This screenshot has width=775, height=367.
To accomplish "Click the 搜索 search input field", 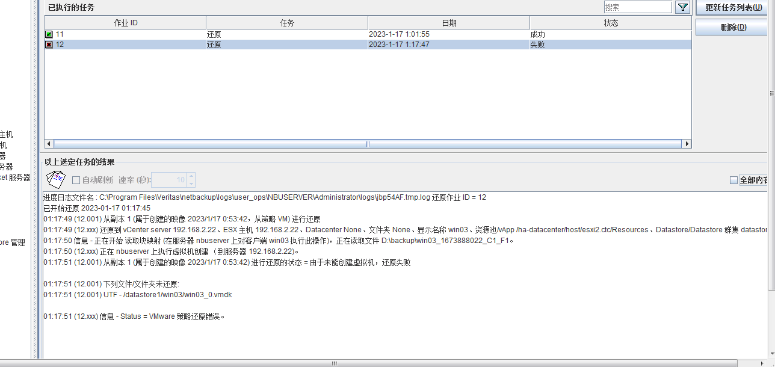I will [638, 7].
